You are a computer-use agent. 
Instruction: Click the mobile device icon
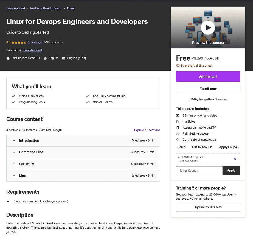178,128
